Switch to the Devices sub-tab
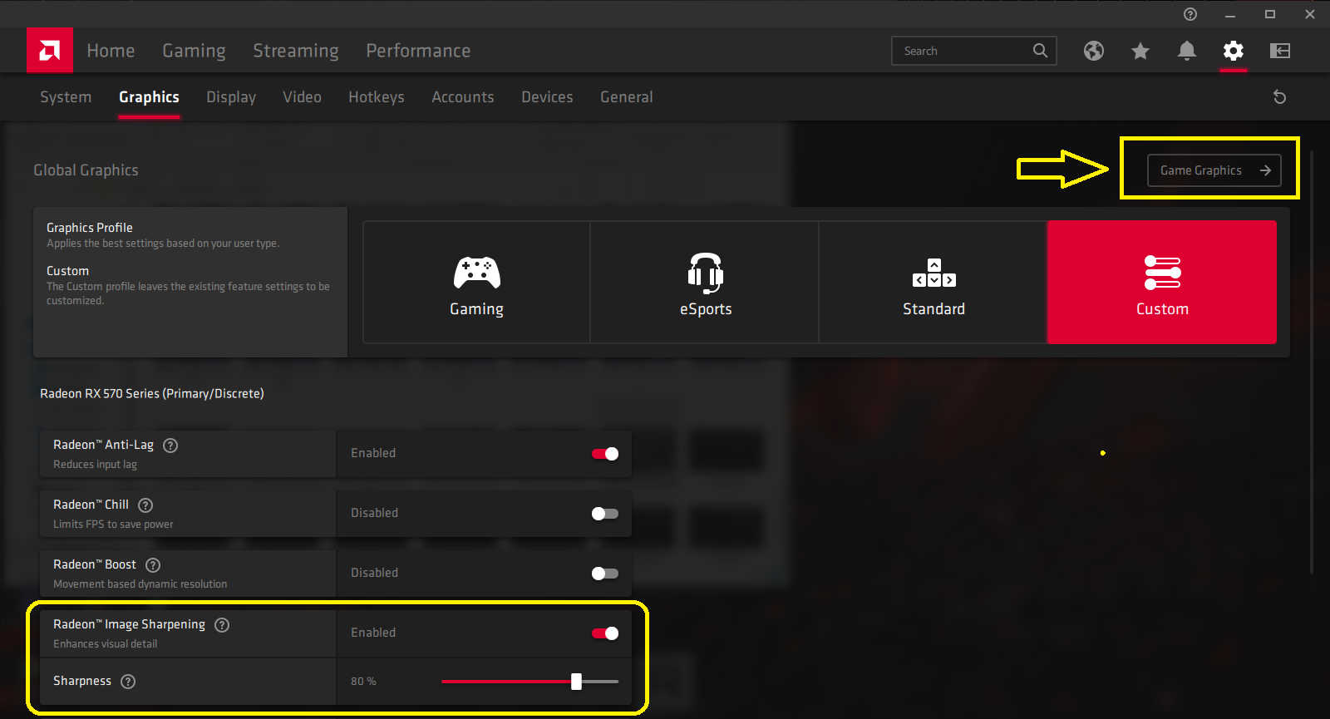 tap(547, 97)
